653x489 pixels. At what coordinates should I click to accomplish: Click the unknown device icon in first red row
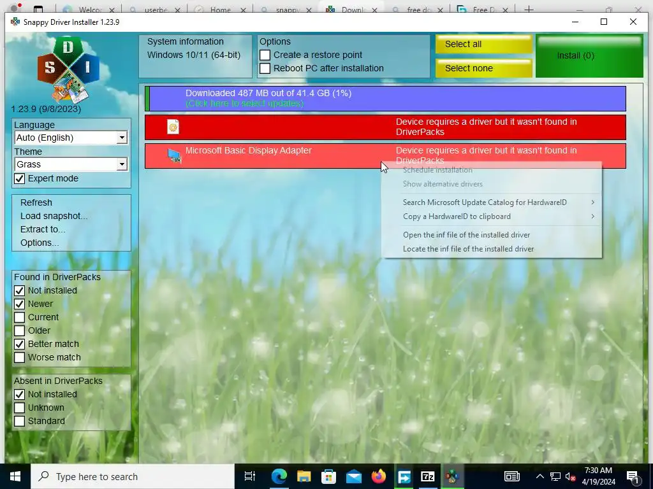(x=173, y=127)
